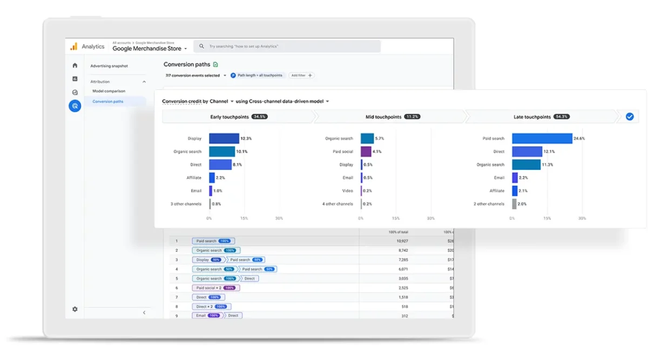Select the Mid touchpoints segment
648x364 pixels.
tap(393, 116)
